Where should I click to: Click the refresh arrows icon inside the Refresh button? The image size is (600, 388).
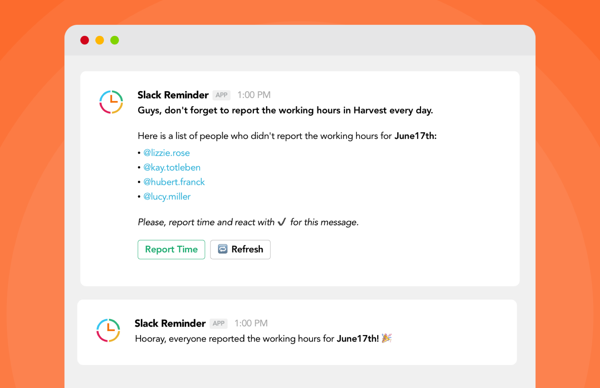click(223, 249)
